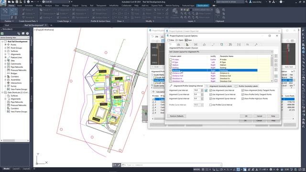
Task: Select the wrench settings icon tab in Layout Options
Action: point(256,44)
